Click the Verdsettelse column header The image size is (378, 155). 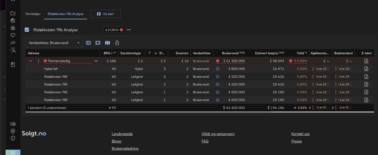201,53
